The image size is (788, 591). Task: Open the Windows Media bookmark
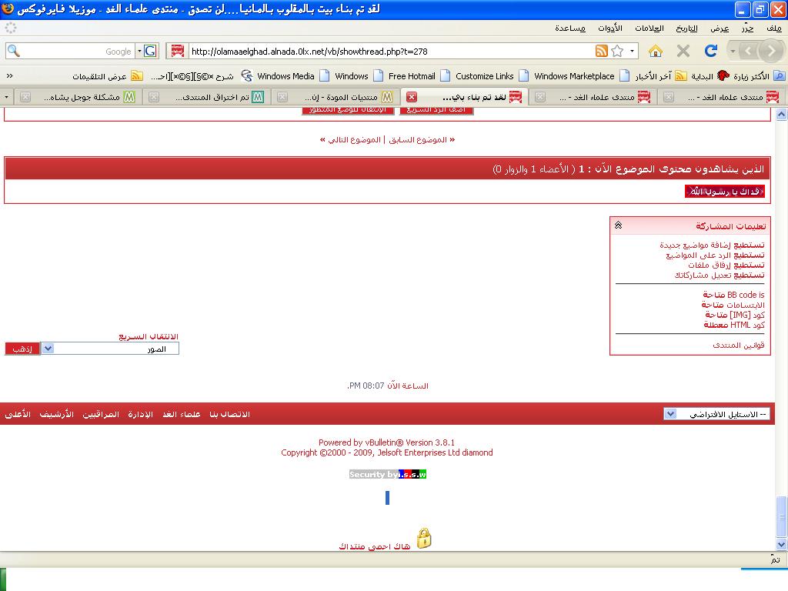click(x=279, y=76)
